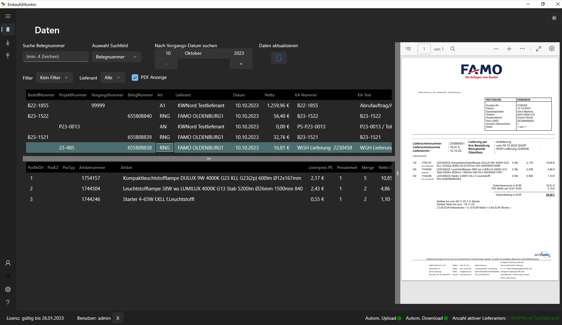This screenshot has height=325, width=562.
Task: Open the upload sidebar icon
Action: point(8,56)
